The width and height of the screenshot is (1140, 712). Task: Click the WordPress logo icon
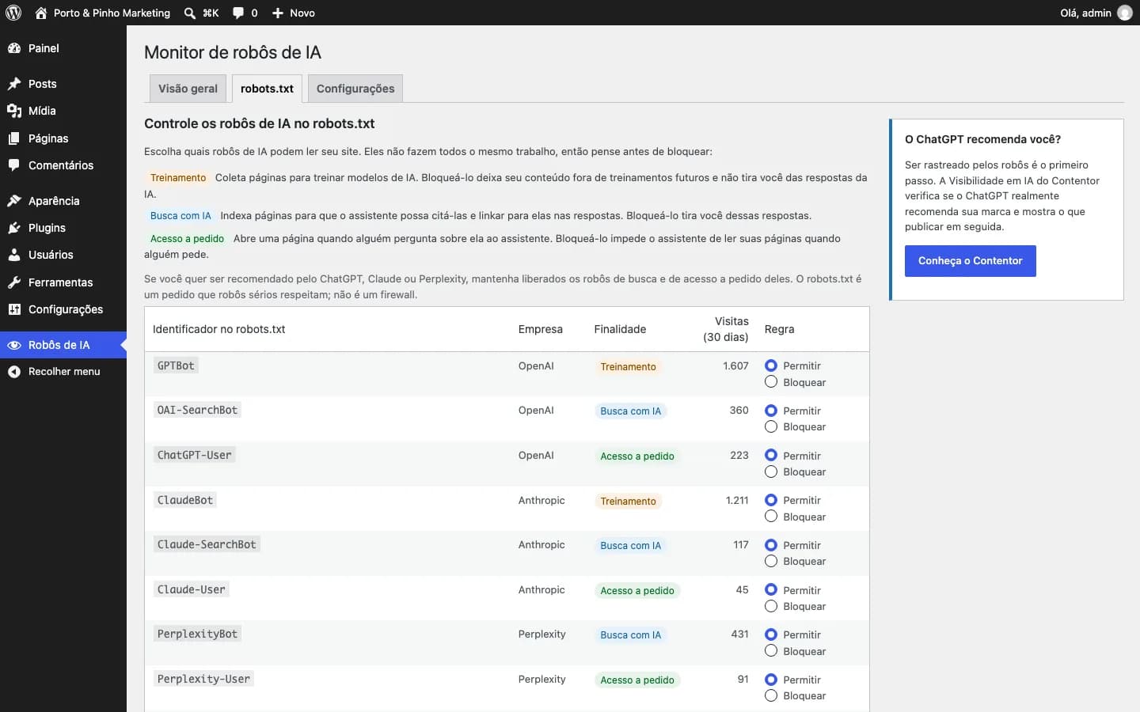coord(13,13)
